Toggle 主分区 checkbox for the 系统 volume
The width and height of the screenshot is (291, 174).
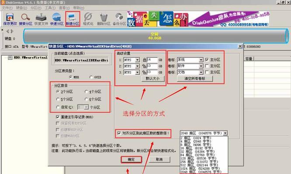click(x=207, y=60)
